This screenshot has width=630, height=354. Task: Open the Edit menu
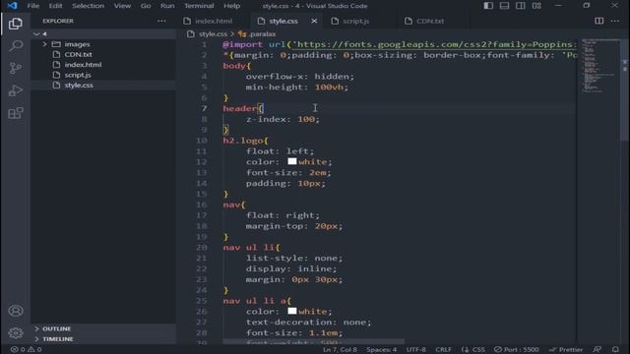click(x=55, y=6)
